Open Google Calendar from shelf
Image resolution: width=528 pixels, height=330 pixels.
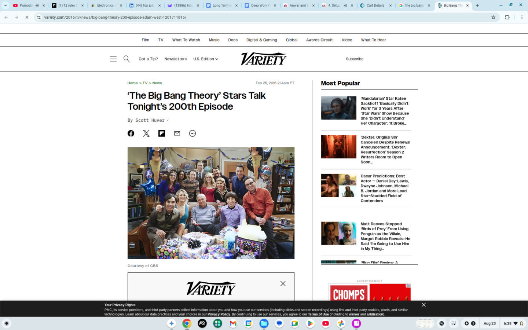coord(249,323)
